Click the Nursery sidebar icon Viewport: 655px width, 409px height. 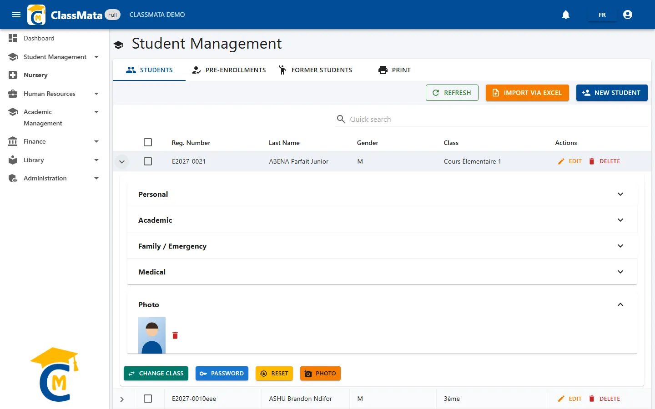[13, 75]
